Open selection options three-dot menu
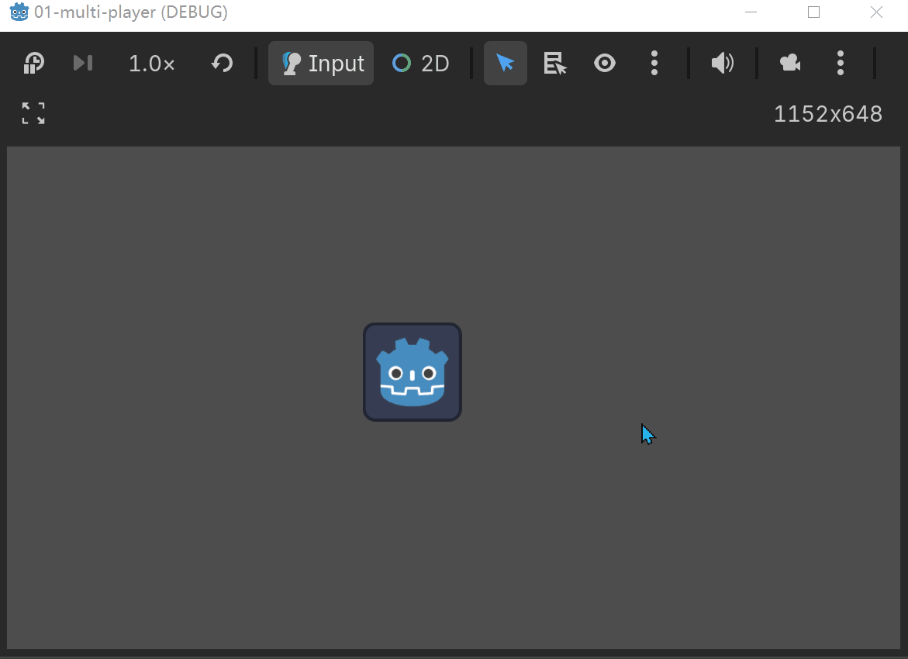The height and width of the screenshot is (659, 908). [654, 64]
